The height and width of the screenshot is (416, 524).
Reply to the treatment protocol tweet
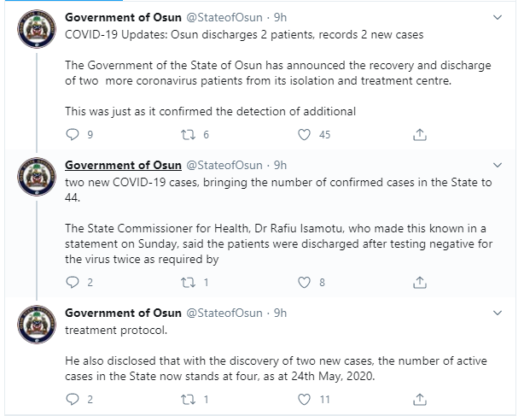pos(73,399)
